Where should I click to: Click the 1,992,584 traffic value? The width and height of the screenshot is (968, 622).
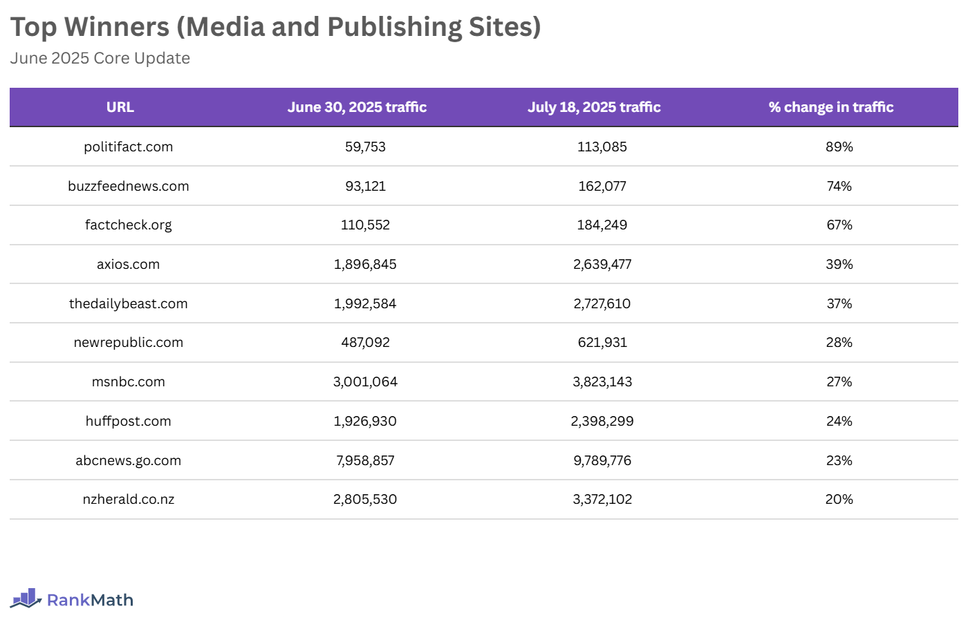[x=365, y=303]
